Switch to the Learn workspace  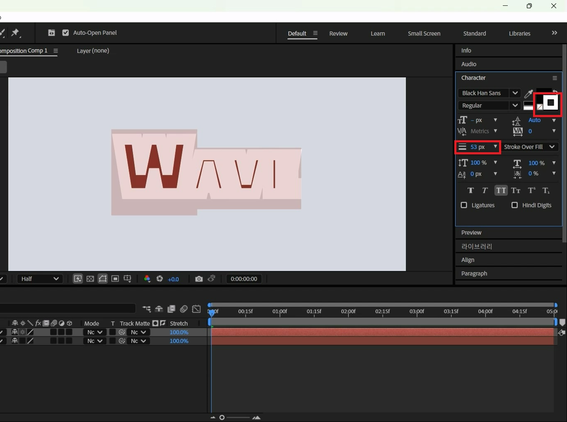(x=378, y=34)
